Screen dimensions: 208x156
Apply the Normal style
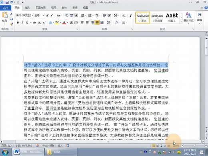(x=142, y=18)
